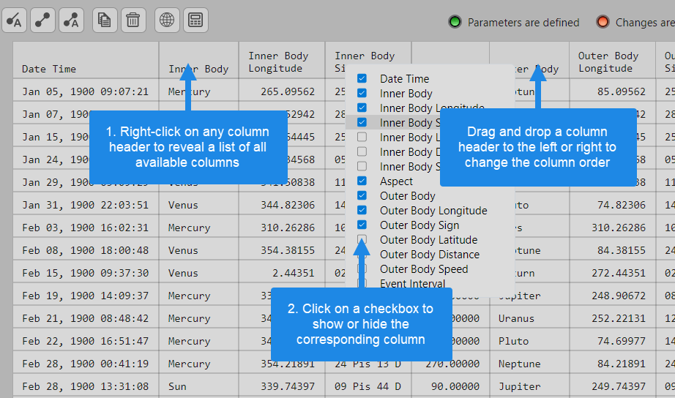Select the 272.44351 outer longitude cell
Viewport: 675px width, 398px height.
(x=612, y=271)
